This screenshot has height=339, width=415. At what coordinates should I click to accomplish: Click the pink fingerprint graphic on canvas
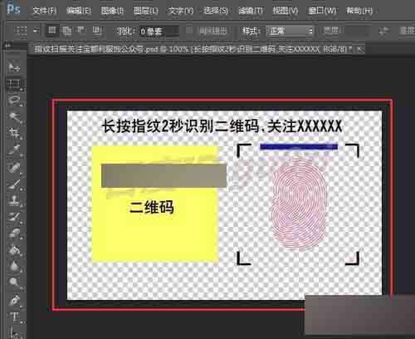[300, 204]
